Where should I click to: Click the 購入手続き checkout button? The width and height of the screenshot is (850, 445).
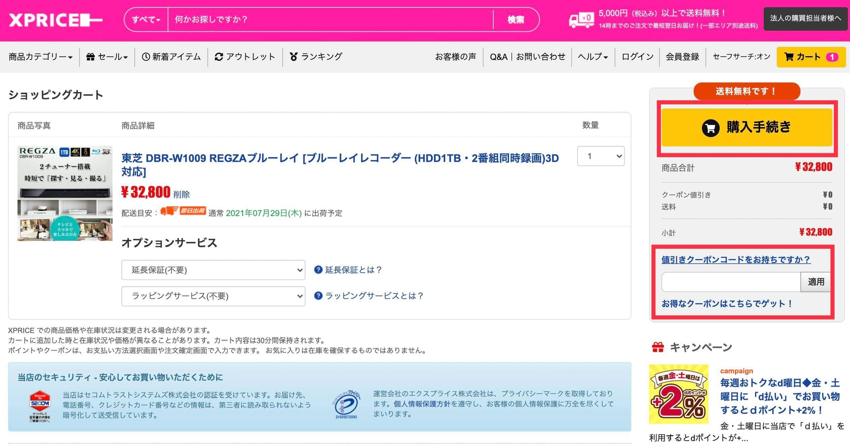pyautogui.click(x=747, y=128)
